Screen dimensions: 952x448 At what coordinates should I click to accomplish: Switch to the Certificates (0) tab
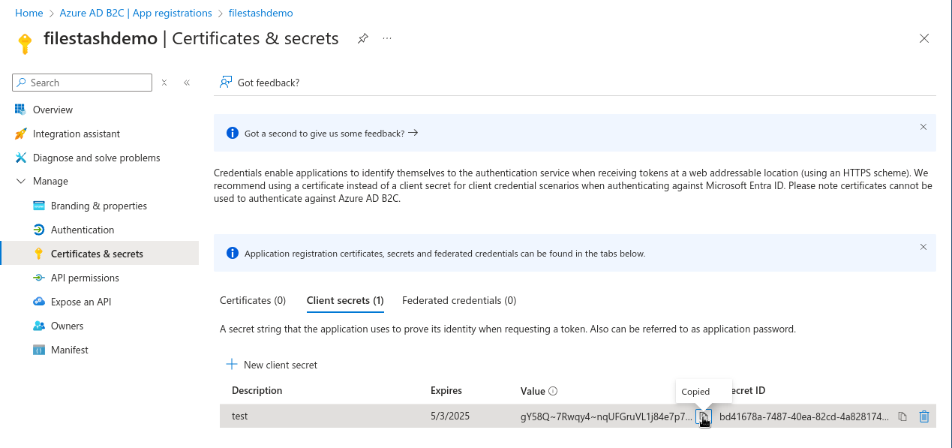click(x=253, y=300)
